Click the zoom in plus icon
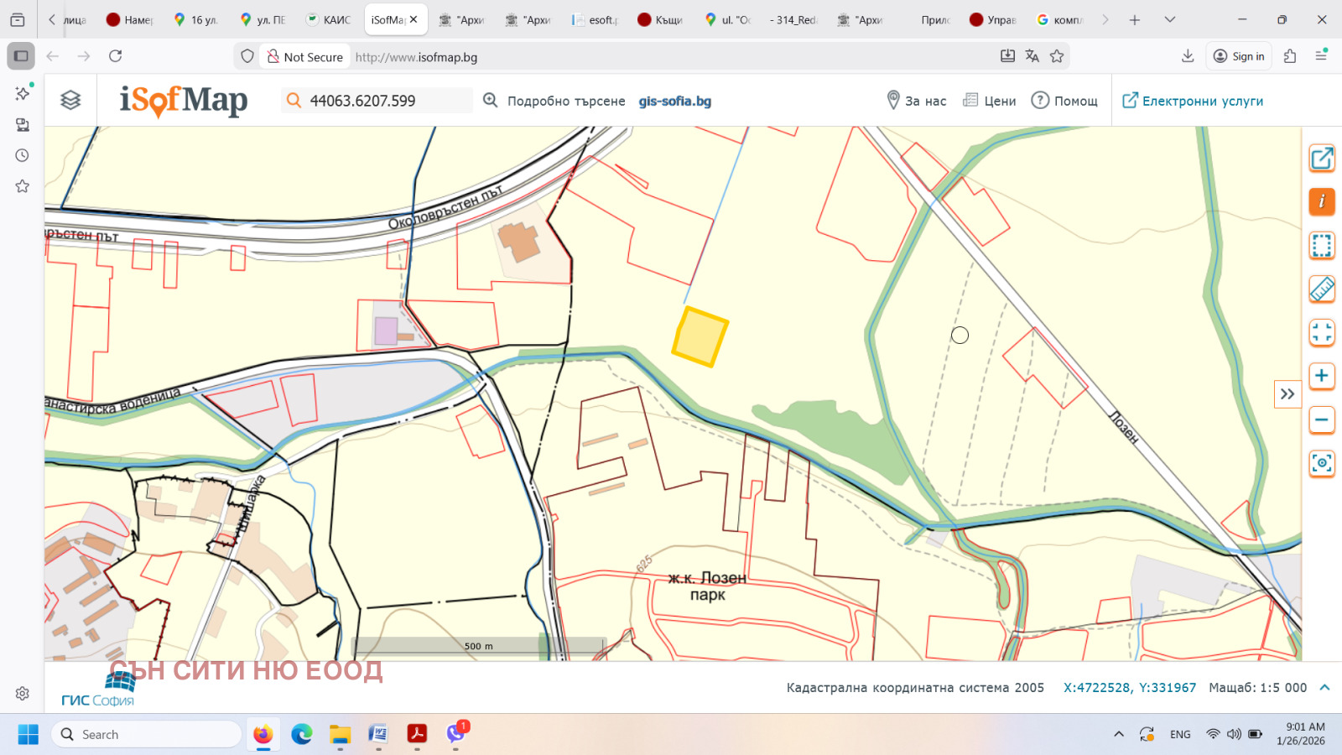The image size is (1342, 755). (x=1322, y=377)
